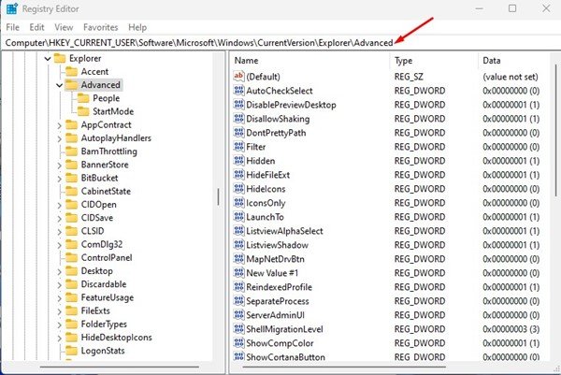Expand the CLSID key
Screen dimensions: 561x375
tap(60, 232)
